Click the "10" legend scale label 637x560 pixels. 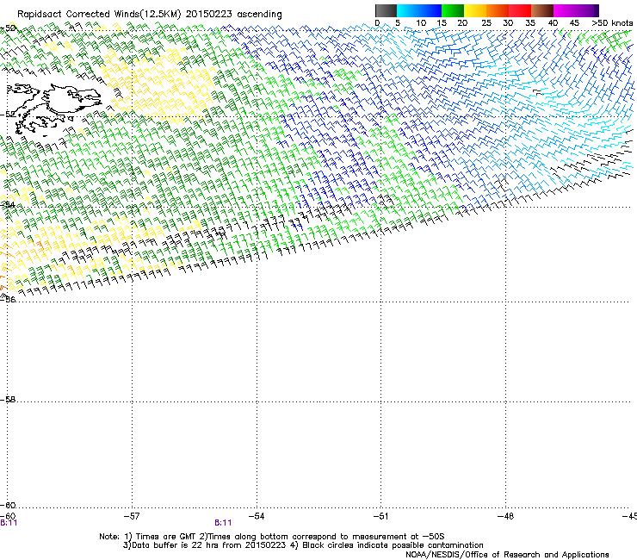(421, 23)
